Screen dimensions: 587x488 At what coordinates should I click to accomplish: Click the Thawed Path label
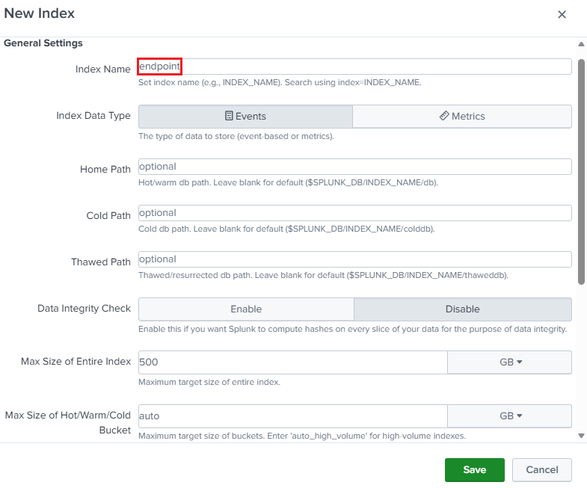pos(101,262)
